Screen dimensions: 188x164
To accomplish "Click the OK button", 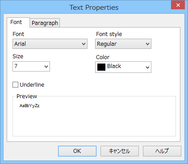I will [77, 151].
